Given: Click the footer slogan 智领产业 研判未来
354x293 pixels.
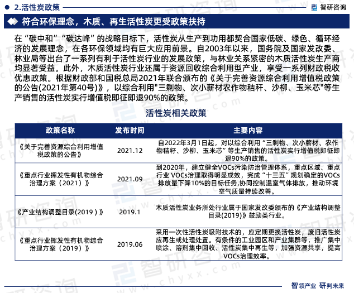Looking at the screenshot, I should (318, 286).
